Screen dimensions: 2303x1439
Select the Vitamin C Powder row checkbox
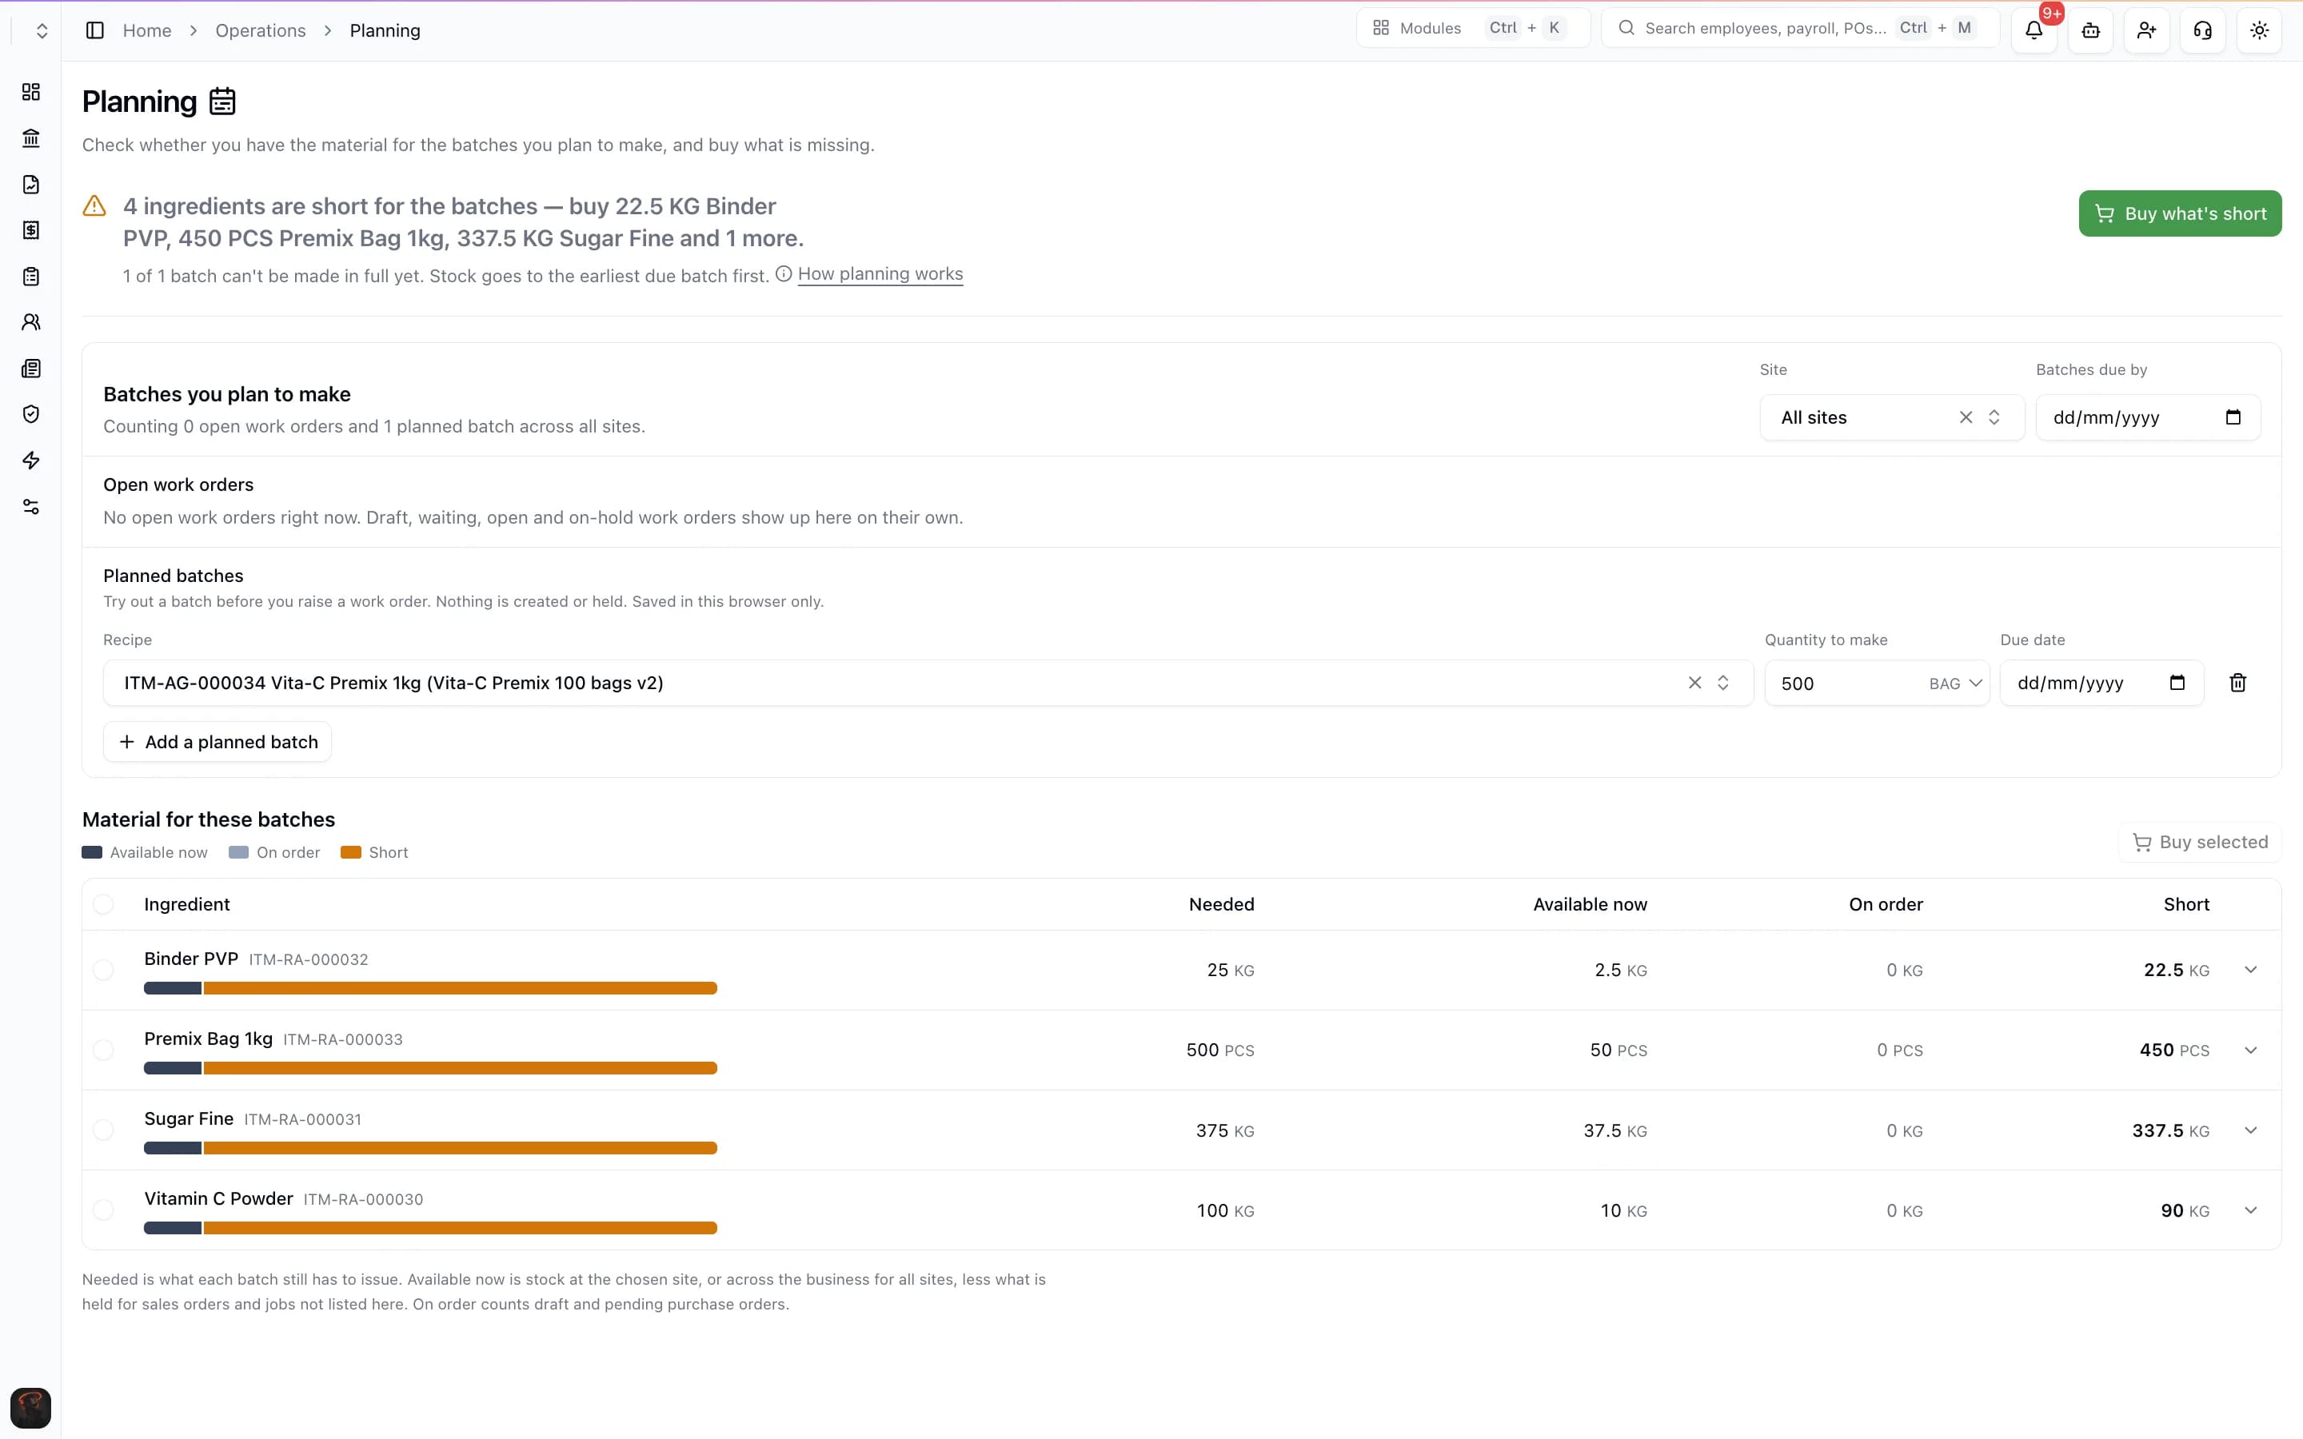103,1210
